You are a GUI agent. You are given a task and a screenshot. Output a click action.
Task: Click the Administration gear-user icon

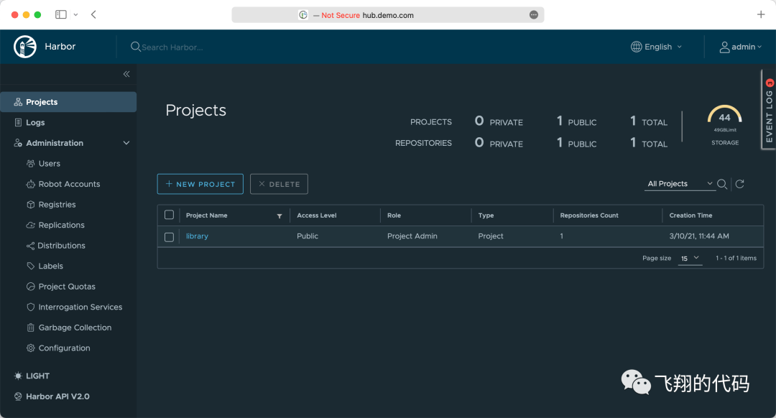click(18, 143)
